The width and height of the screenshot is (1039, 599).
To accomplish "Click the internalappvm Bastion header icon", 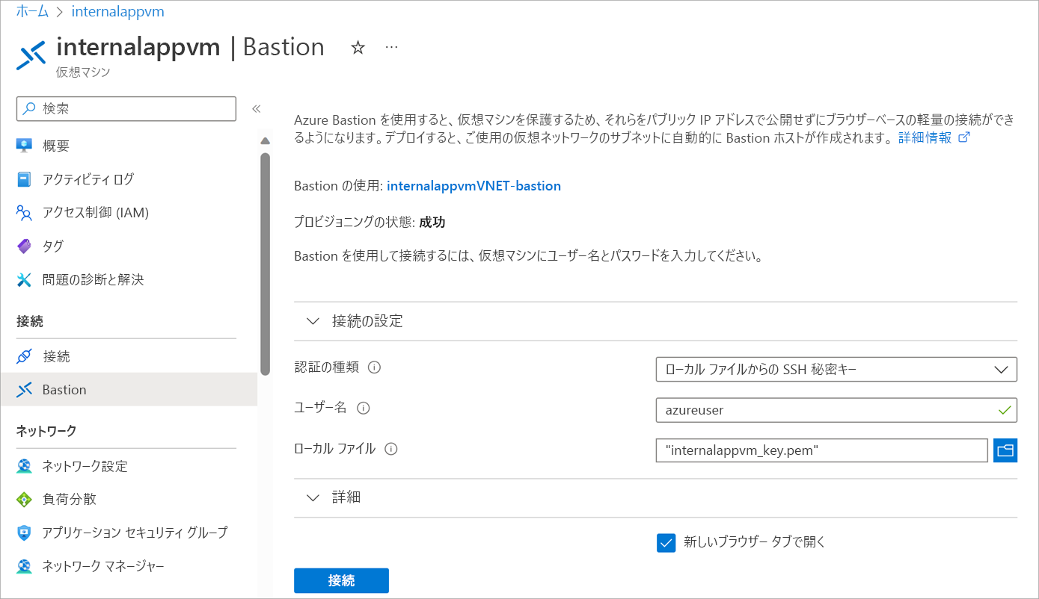I will [31, 56].
